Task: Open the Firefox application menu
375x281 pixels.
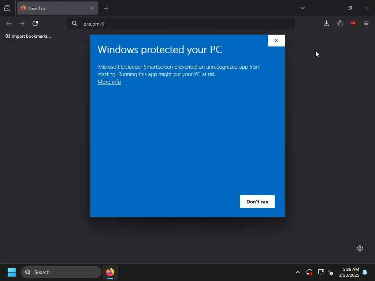Action: (366, 23)
